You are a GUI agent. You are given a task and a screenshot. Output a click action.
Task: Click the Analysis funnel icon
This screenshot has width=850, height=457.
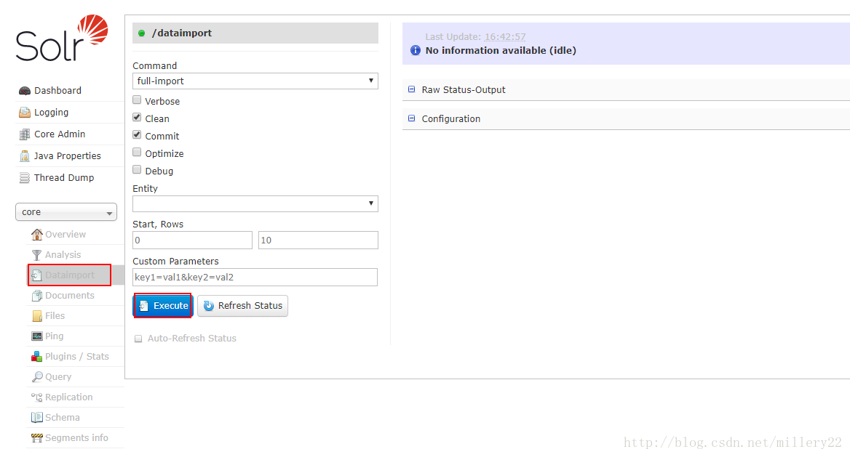(37, 255)
